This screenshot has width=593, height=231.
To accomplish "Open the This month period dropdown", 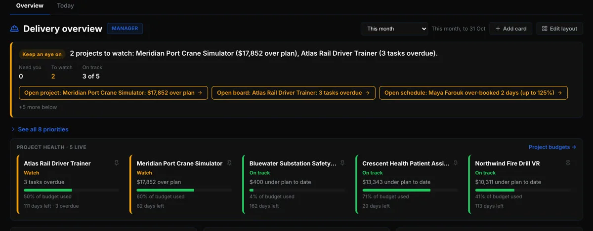I will (x=394, y=29).
